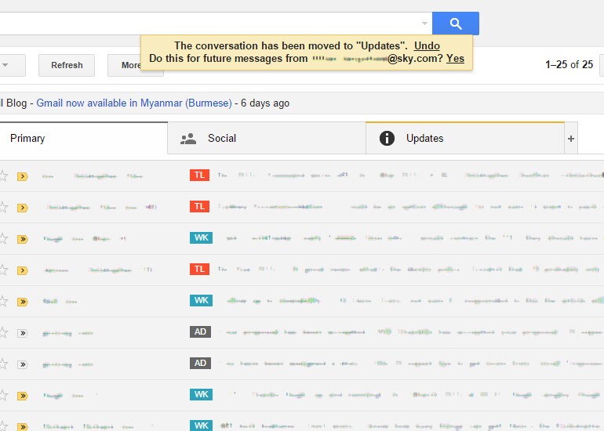The height and width of the screenshot is (431, 604).
Task: Click the lower AD label
Action: (200, 363)
